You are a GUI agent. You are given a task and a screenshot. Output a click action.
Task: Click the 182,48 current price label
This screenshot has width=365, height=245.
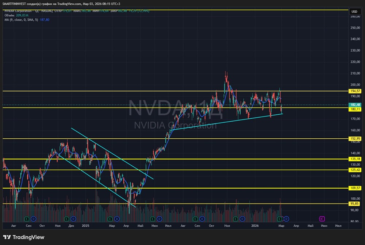tap(355, 105)
